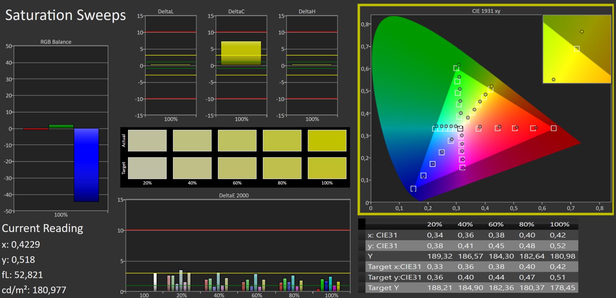
Task: Click the Actual 20% color swatch
Action: coord(147,140)
